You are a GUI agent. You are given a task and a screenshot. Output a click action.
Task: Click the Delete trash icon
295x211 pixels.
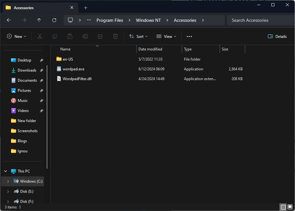click(115, 36)
